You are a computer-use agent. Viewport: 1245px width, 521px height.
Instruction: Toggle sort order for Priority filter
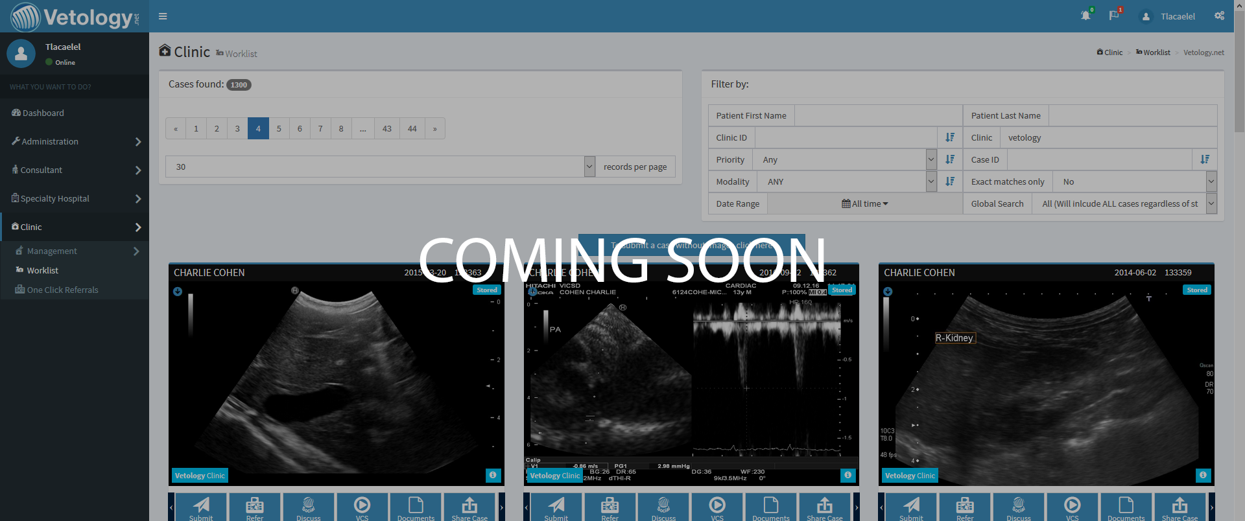coord(950,159)
